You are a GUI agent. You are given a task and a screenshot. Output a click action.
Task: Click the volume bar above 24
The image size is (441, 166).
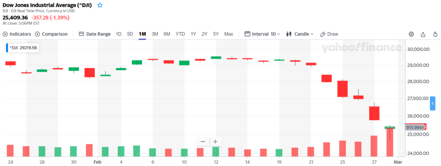10,151
